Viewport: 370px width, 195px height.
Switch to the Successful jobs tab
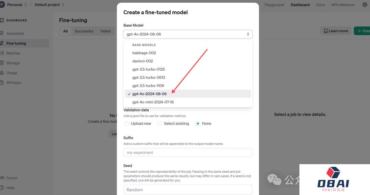[x=84, y=31]
